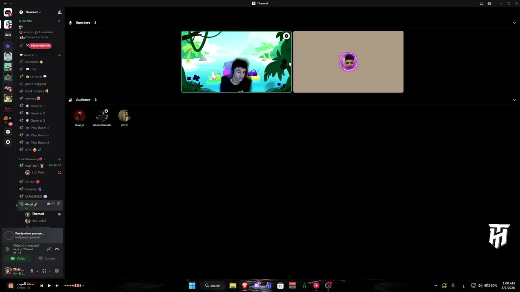Open Discord direct messages home icon
The image size is (520, 292).
point(8,13)
